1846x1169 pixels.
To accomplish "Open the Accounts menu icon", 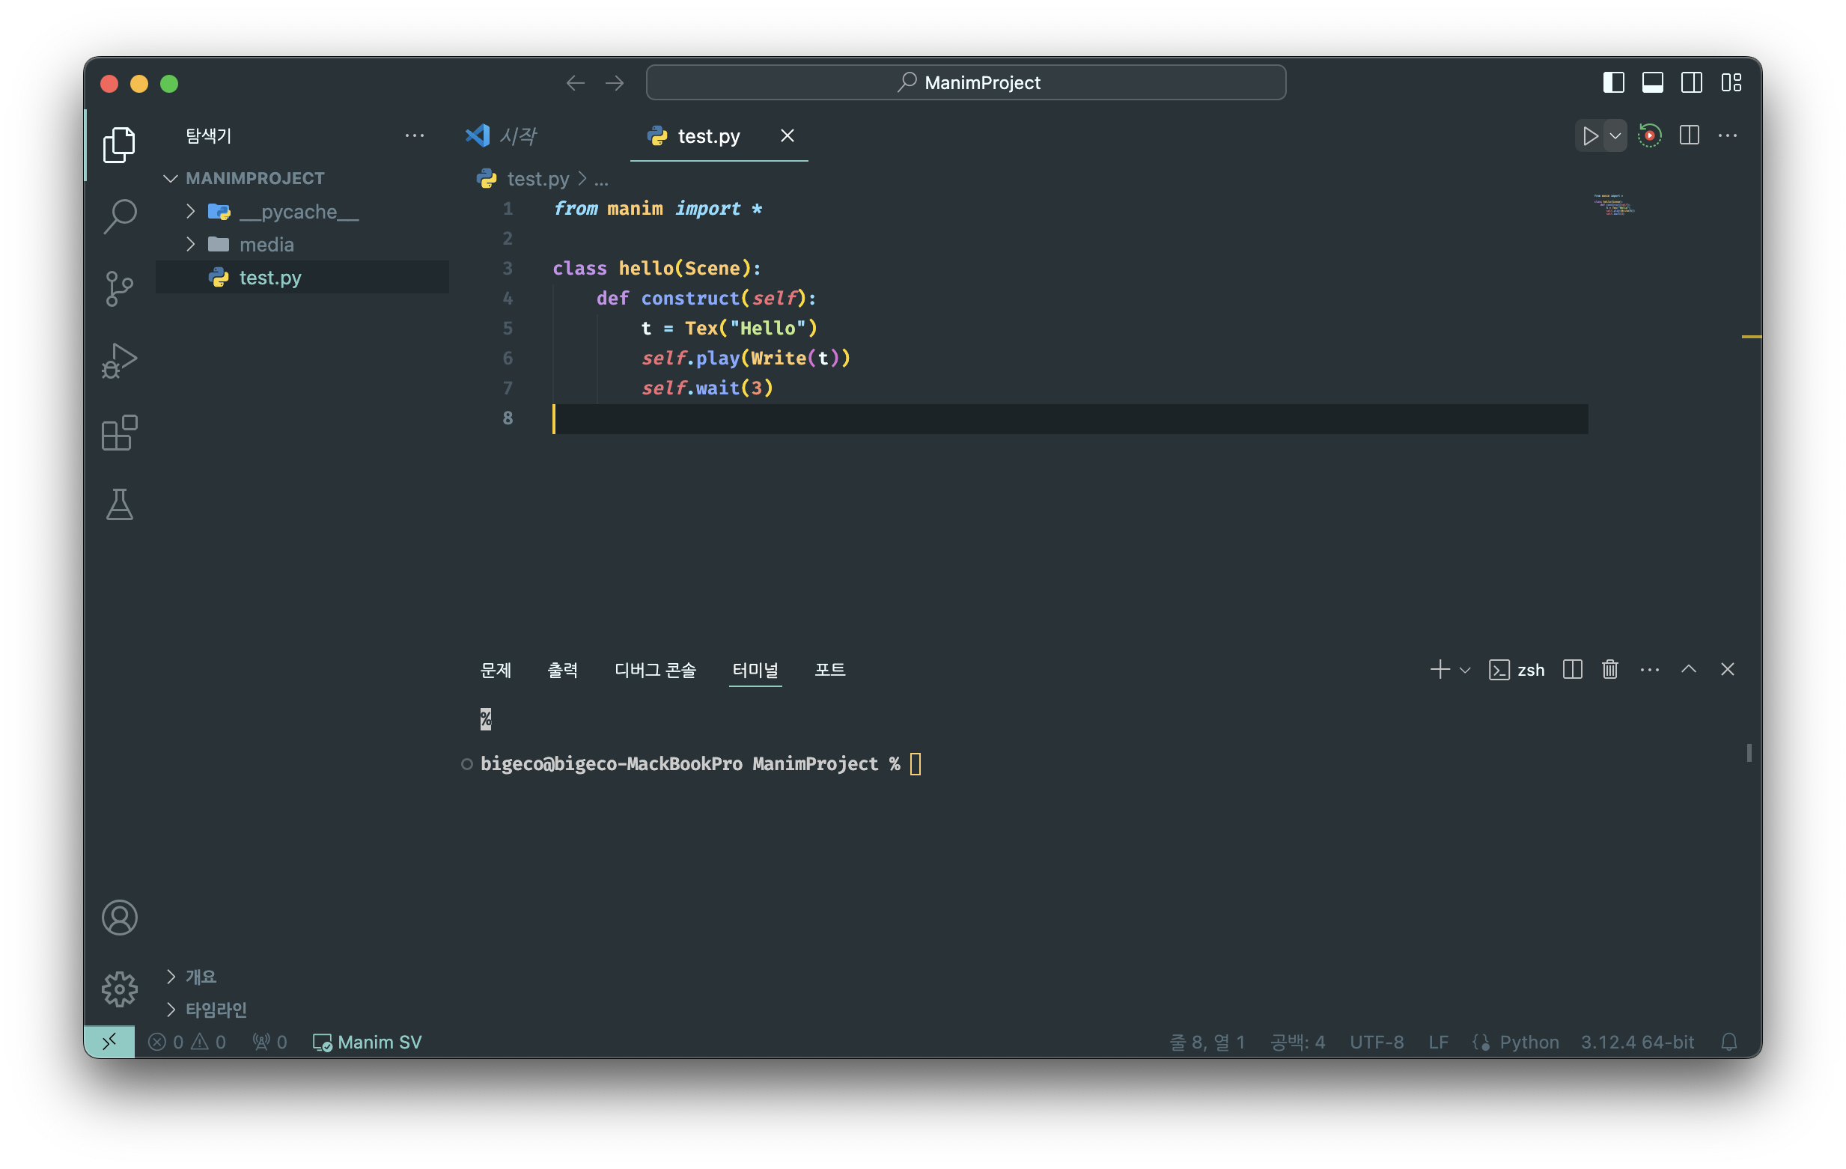I will pos(119,918).
